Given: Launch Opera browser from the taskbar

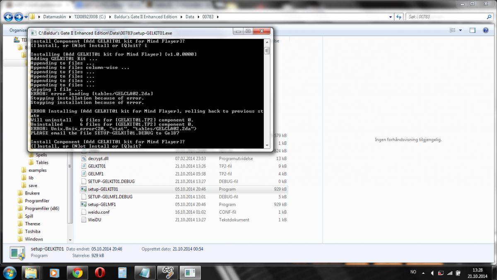Looking at the screenshot, I should click(x=99, y=273).
